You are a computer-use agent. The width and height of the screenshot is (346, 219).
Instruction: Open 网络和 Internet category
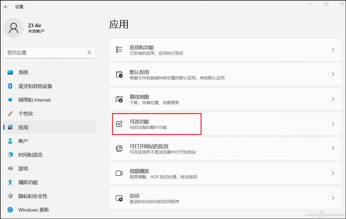point(49,100)
